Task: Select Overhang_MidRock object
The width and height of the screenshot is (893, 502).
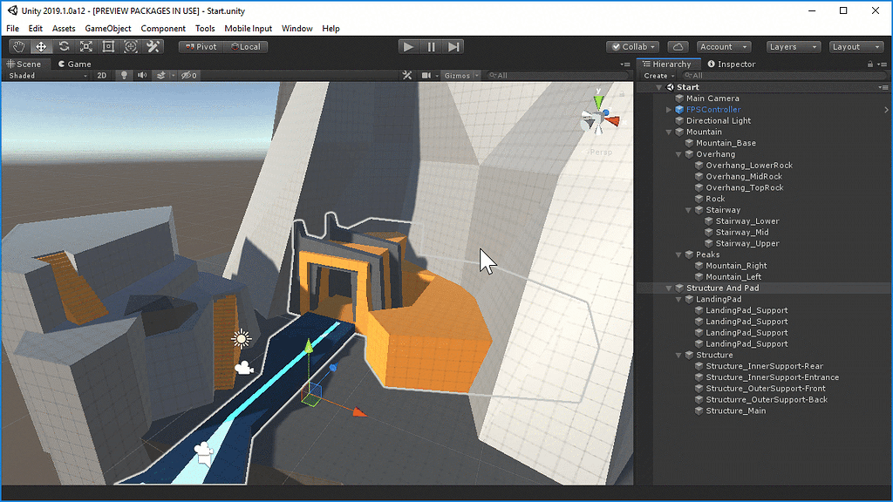Action: point(744,176)
